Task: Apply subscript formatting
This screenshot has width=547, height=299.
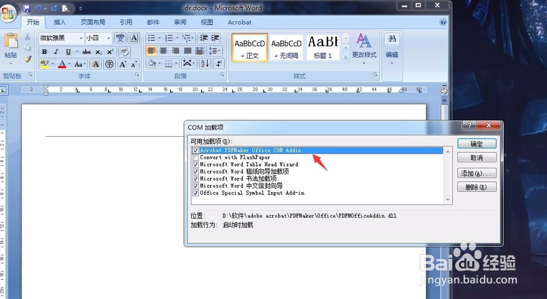Action: (98, 51)
